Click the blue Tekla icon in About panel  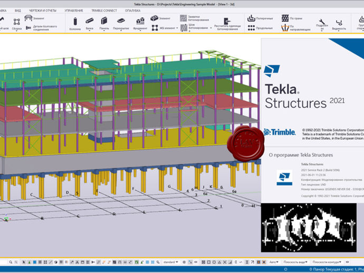[284, 178]
